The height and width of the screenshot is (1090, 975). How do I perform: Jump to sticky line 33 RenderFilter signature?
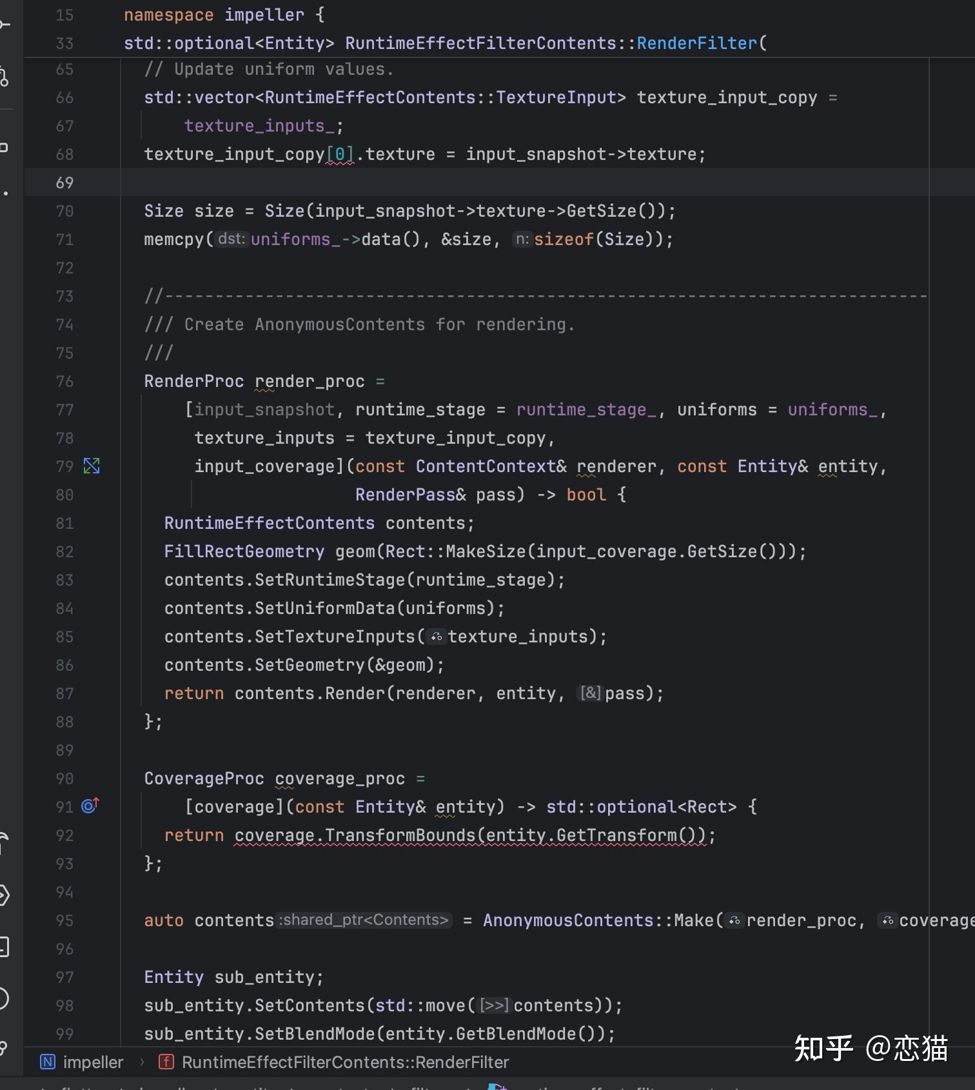point(446,43)
